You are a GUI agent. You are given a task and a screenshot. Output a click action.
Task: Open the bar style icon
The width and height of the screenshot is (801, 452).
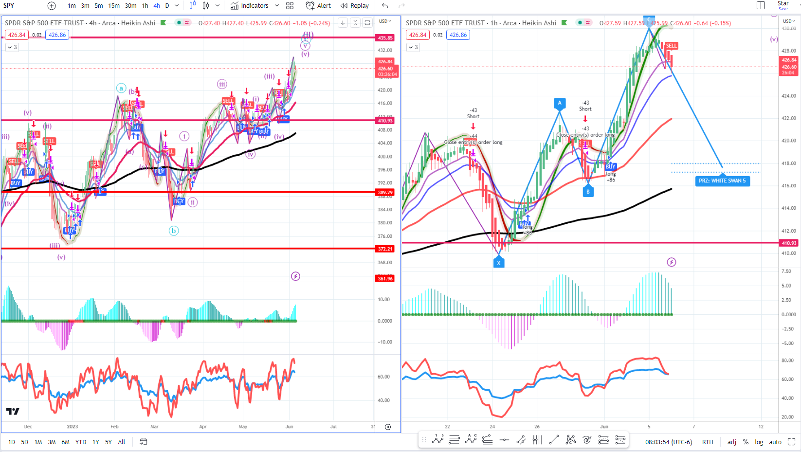(193, 6)
